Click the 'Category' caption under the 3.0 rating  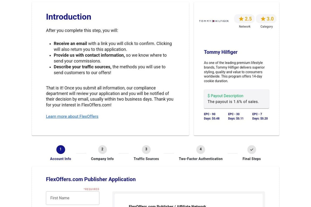266,26
